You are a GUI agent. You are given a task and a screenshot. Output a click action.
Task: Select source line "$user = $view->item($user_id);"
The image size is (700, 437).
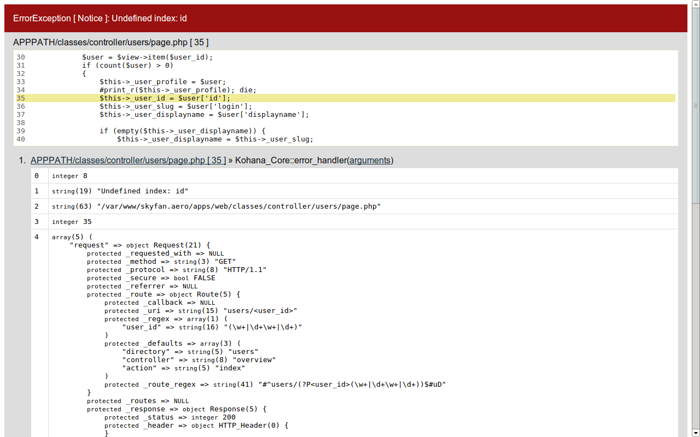coord(147,57)
